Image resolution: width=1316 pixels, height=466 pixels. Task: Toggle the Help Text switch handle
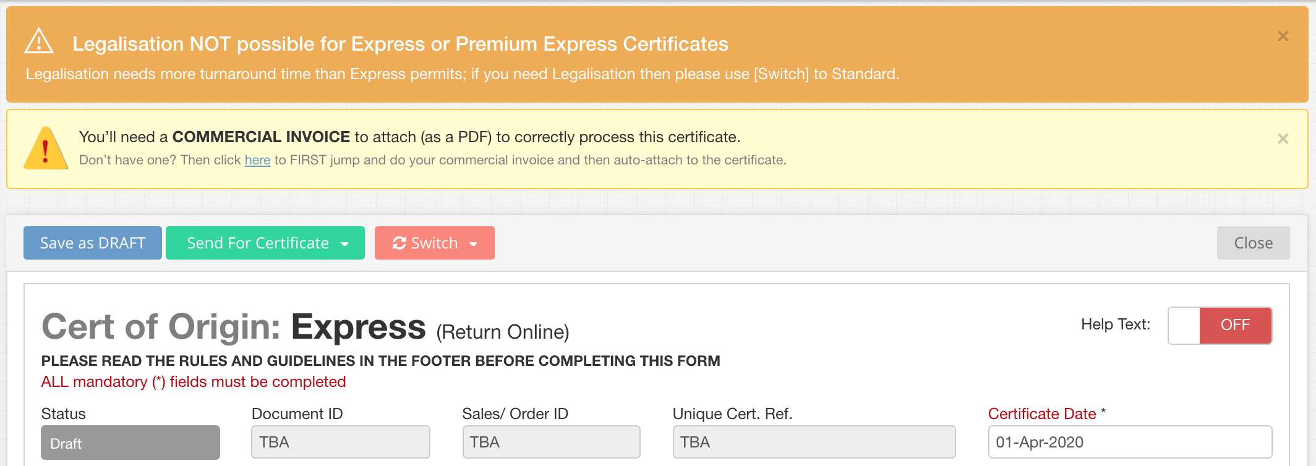pos(1183,325)
